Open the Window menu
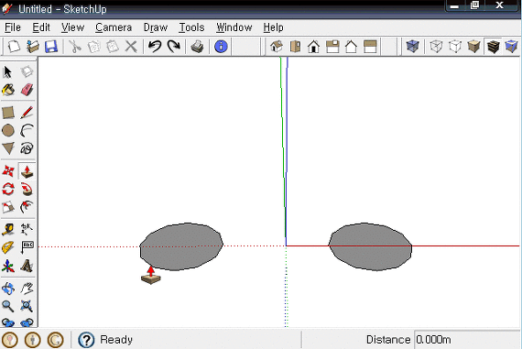The width and height of the screenshot is (522, 349). (234, 27)
